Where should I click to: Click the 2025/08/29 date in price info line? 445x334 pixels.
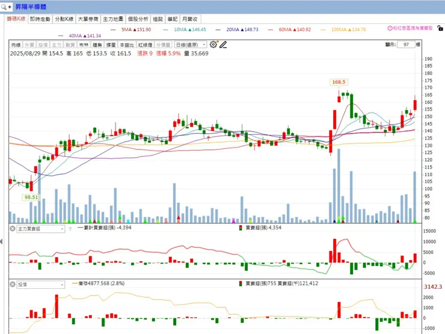25,54
